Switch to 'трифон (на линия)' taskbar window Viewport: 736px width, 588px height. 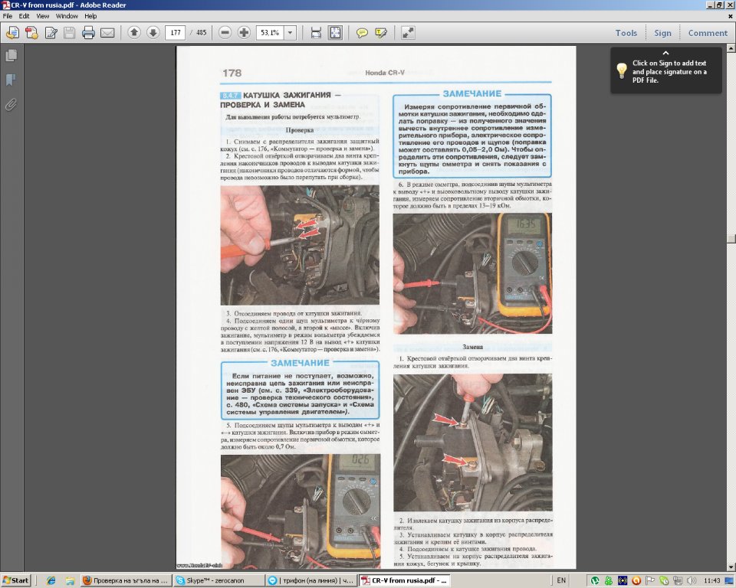click(x=312, y=580)
